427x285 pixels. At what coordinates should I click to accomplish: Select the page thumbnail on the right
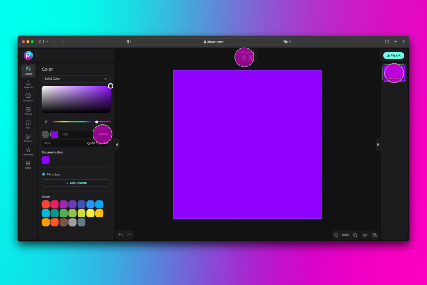[394, 73]
